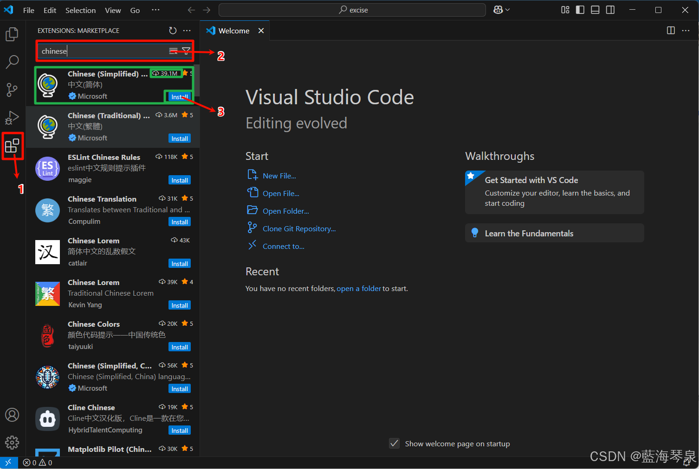Open the Explorer view in activity bar
This screenshot has height=469, width=699.
pos(12,34)
